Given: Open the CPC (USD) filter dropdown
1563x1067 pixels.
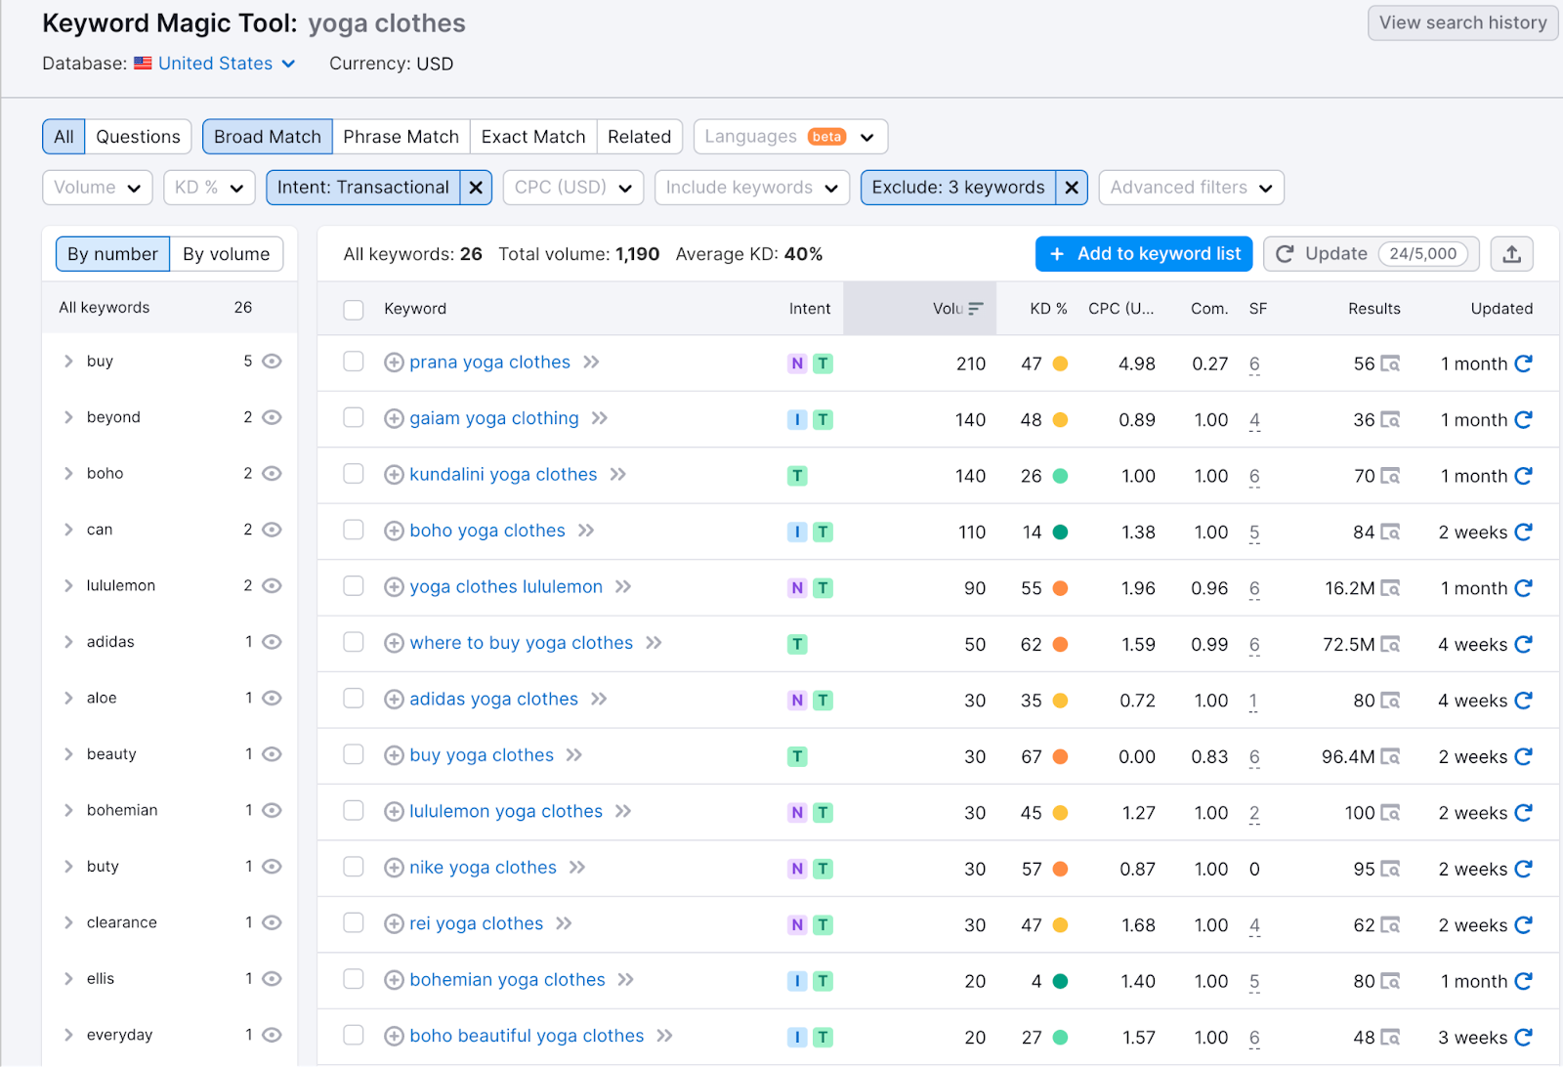Looking at the screenshot, I should [x=573, y=188].
